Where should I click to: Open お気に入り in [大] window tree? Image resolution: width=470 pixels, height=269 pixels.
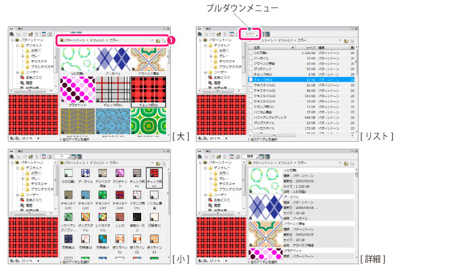tap(31, 77)
